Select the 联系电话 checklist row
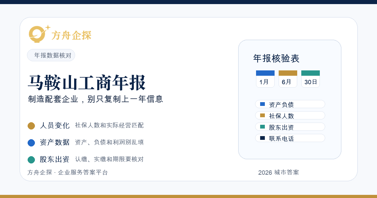 pos(290,138)
